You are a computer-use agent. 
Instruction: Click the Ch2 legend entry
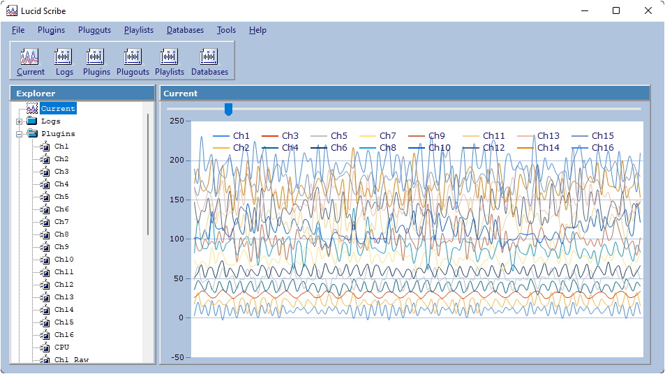tap(231, 147)
